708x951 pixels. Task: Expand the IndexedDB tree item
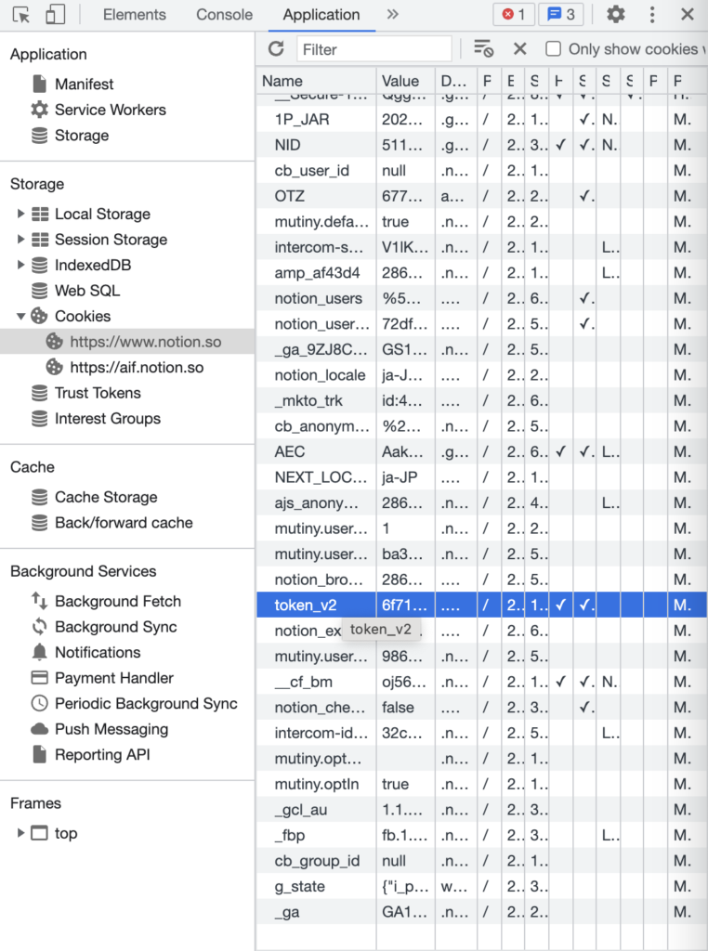coord(20,265)
